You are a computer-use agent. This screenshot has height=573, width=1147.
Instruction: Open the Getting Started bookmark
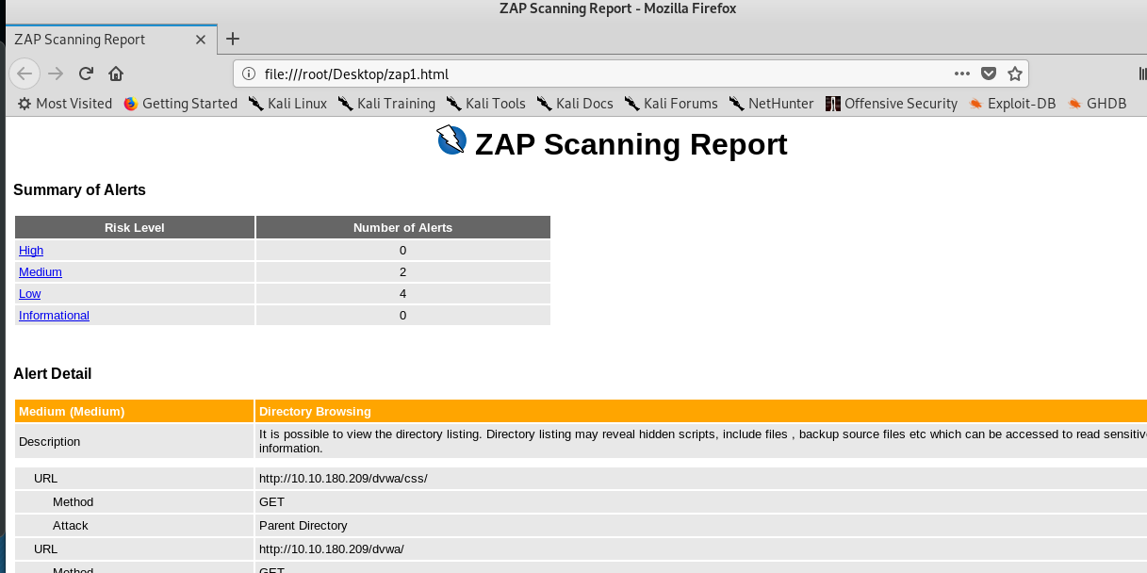coord(180,104)
